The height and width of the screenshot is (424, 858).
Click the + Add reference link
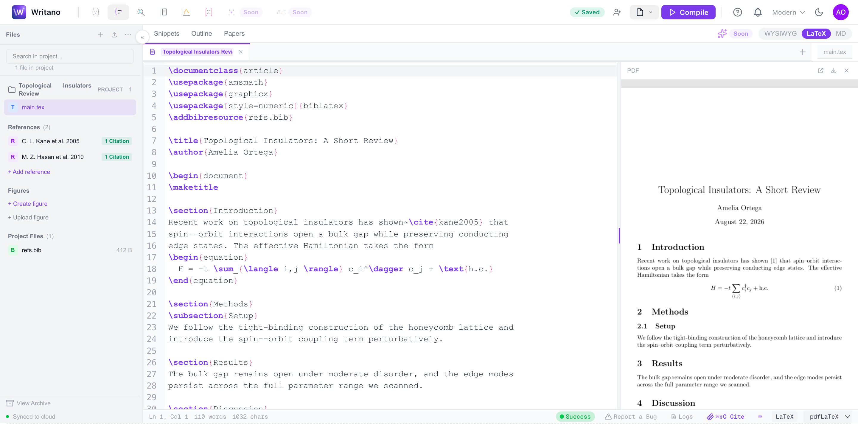click(x=29, y=172)
